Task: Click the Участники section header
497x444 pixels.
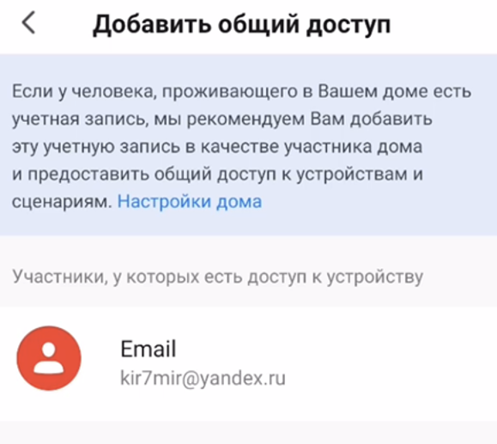Action: click(x=217, y=277)
